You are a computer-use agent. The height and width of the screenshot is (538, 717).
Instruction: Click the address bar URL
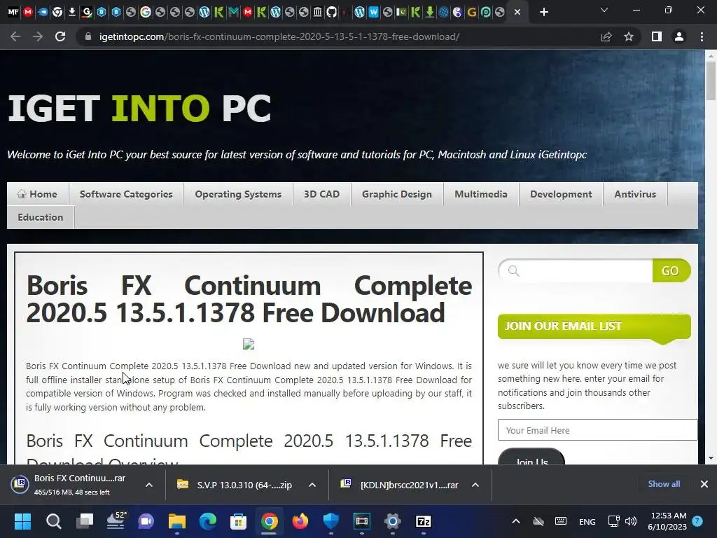[279, 36]
